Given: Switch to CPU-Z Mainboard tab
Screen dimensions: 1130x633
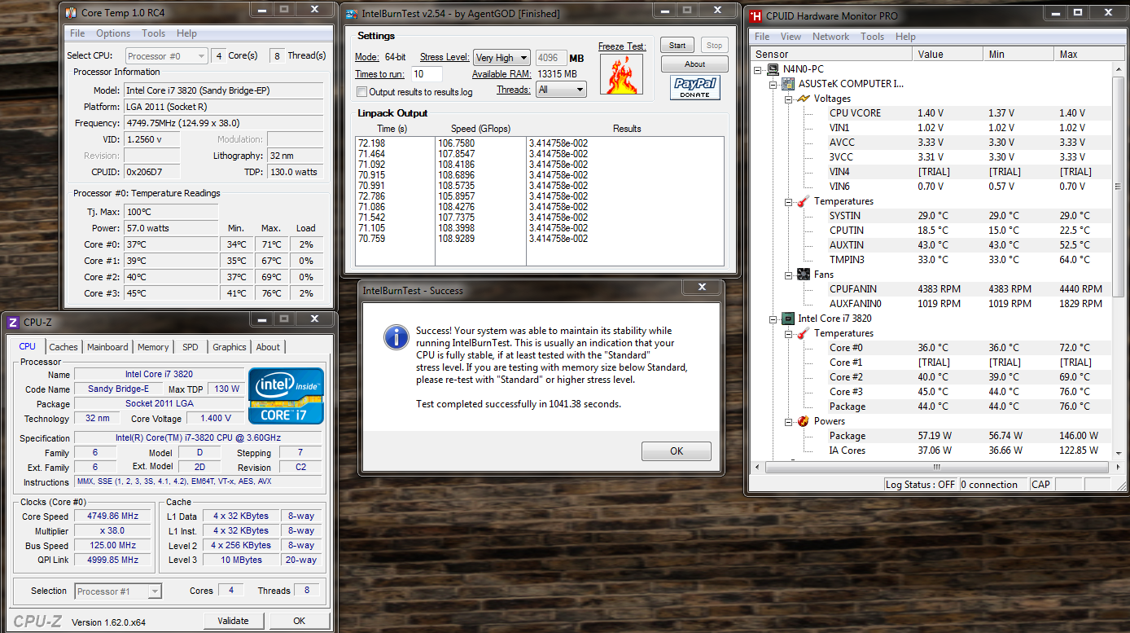Looking at the screenshot, I should pos(107,347).
